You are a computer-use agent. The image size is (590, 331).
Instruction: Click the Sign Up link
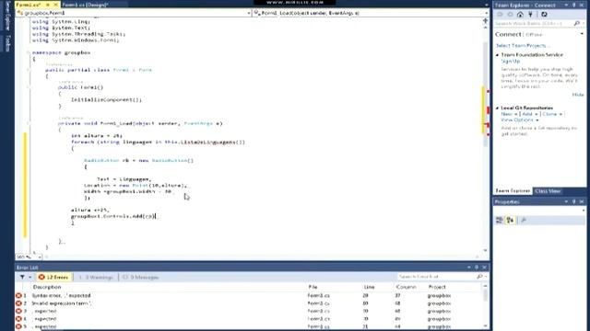511,61
